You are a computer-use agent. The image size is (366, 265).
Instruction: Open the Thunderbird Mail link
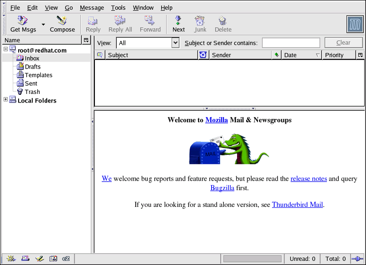click(x=297, y=205)
